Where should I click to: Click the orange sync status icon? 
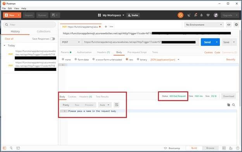point(180,15)
